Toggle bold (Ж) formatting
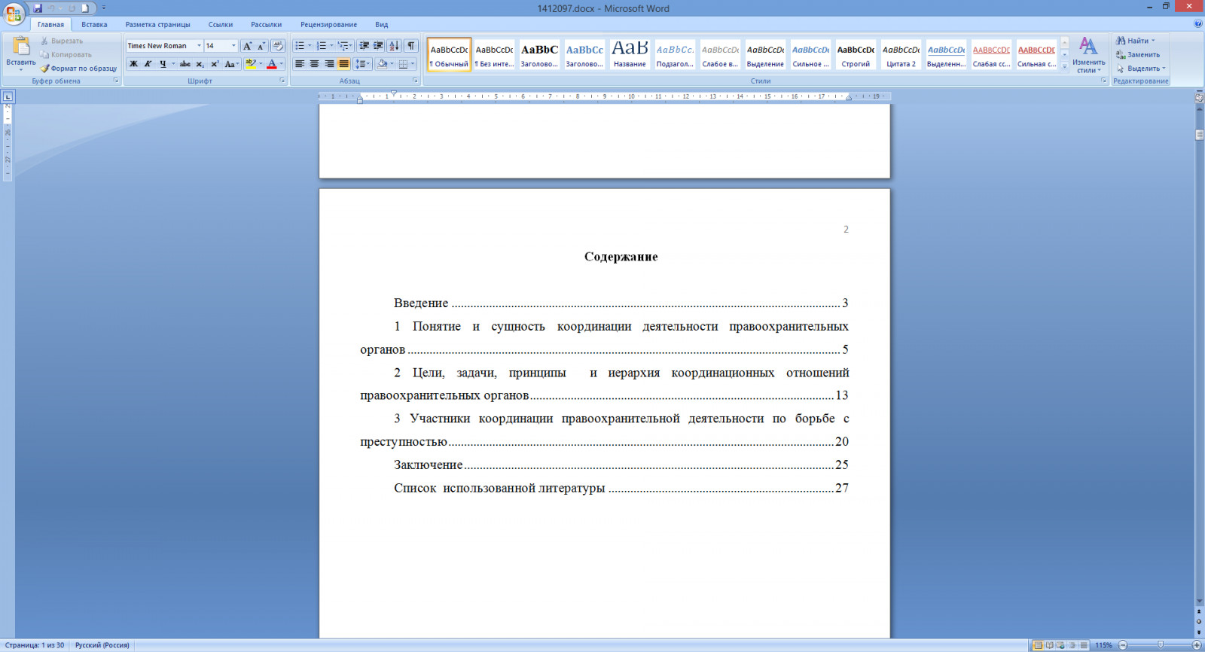This screenshot has width=1205, height=652. [133, 64]
